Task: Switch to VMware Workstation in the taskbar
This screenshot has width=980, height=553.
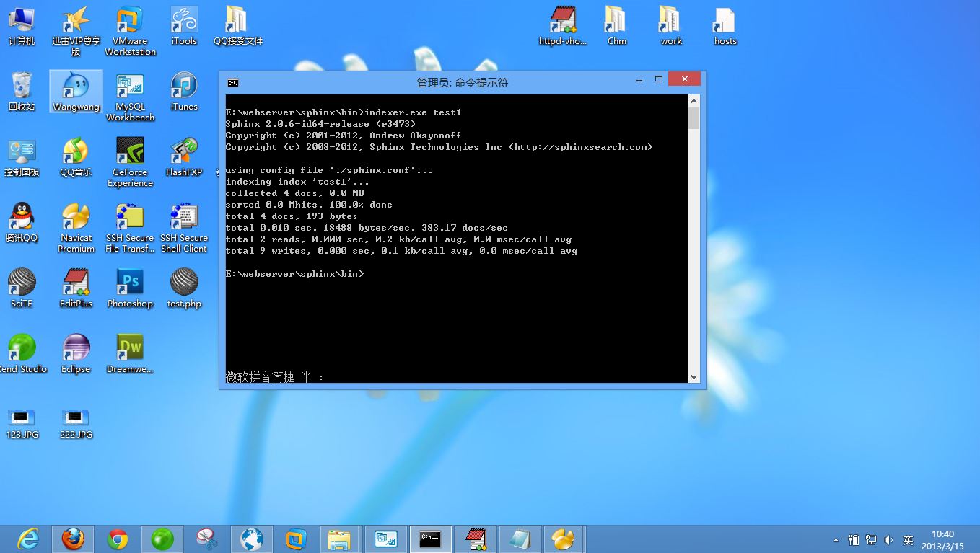Action: pos(296,539)
